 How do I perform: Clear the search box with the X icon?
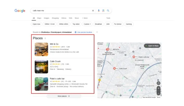[93, 11]
